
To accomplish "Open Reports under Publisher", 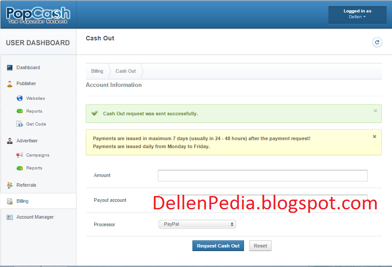I will pyautogui.click(x=34, y=111).
